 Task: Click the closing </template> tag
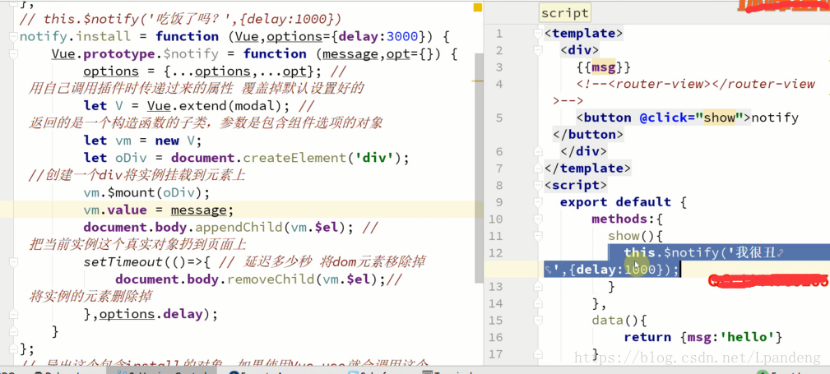click(x=587, y=169)
